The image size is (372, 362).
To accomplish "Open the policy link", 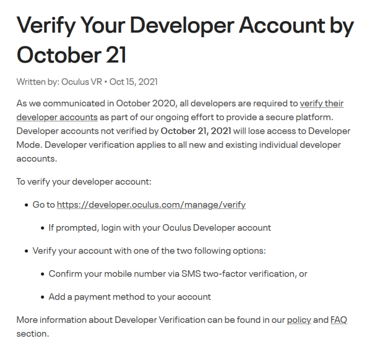I will [299, 320].
